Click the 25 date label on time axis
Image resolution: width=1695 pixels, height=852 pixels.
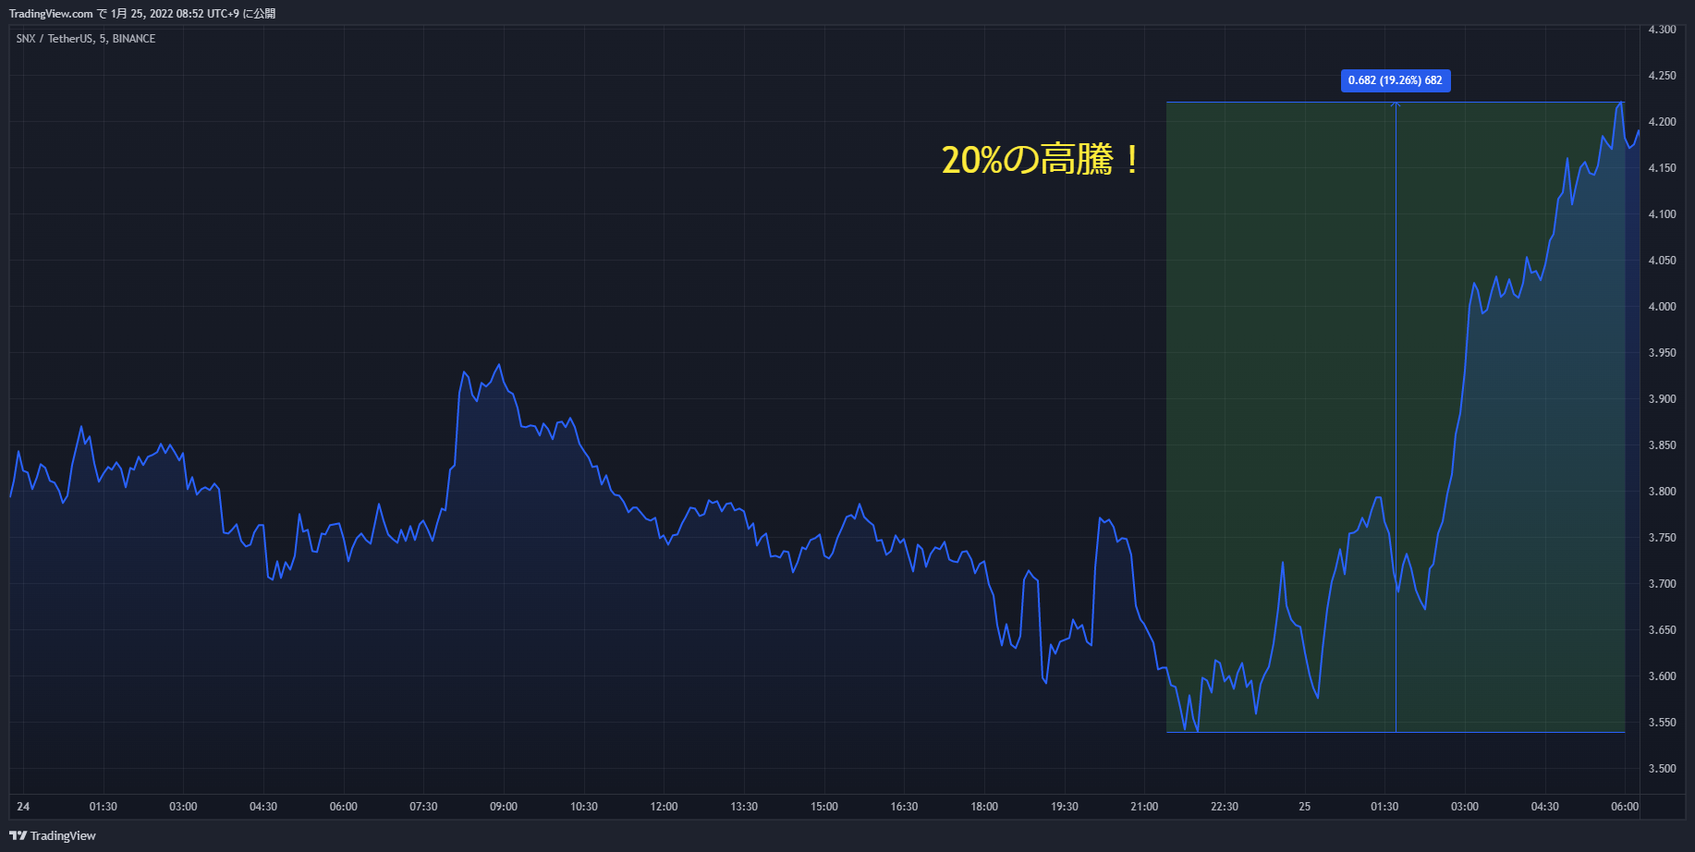pos(1305,807)
